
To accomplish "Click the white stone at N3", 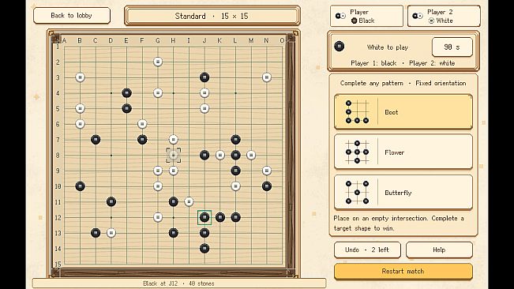I will (x=267, y=77).
